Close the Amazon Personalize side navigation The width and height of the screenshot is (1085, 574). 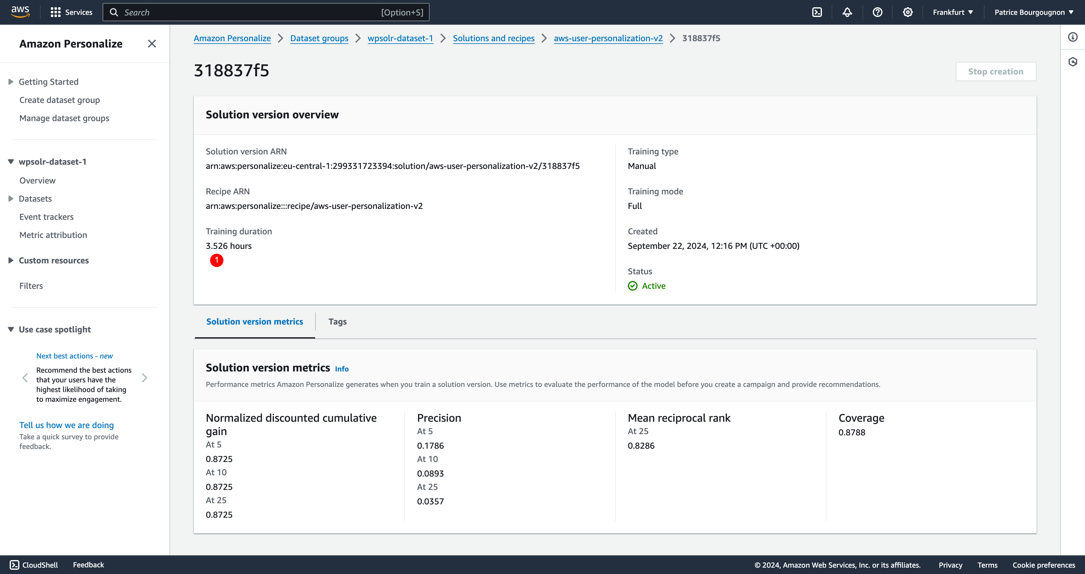click(152, 44)
